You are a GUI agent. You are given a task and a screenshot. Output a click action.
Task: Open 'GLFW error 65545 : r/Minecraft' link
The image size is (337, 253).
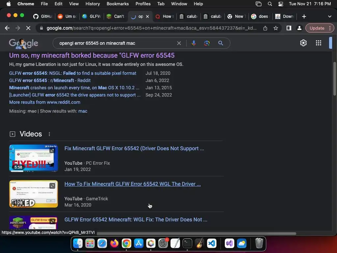[x=50, y=80]
